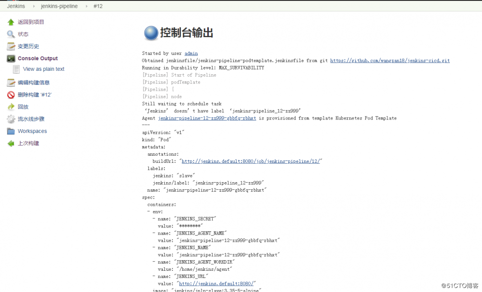Select the #12 breadcrumb entry
Viewport: 482px width, 292px height.
(98, 6)
